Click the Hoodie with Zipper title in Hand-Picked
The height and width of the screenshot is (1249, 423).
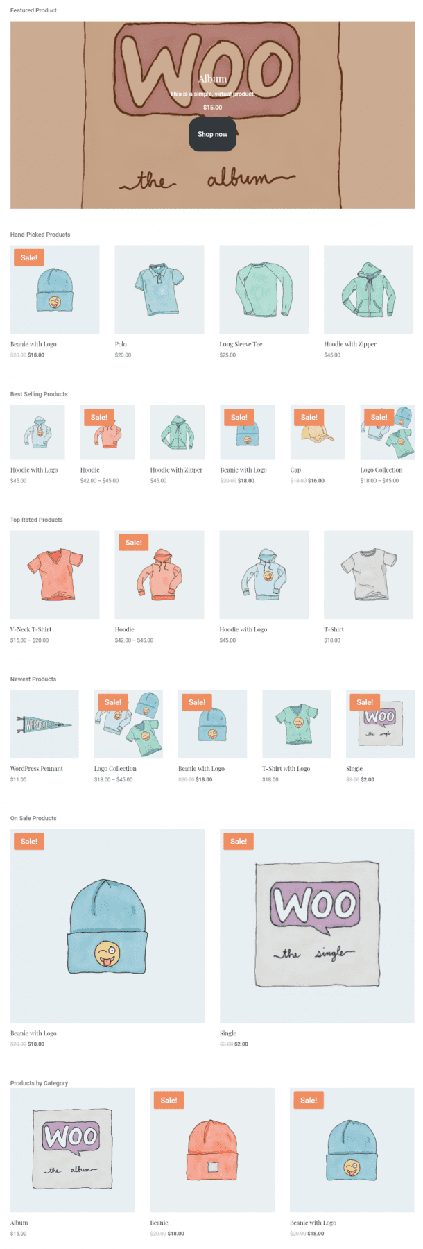point(350,344)
